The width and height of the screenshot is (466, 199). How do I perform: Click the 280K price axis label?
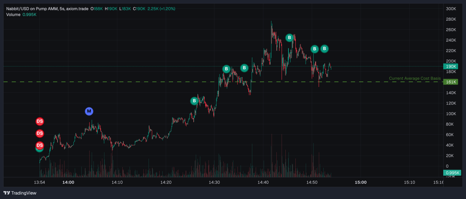click(452, 19)
